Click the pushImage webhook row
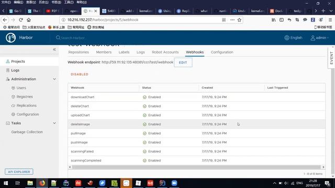The width and height of the screenshot is (335, 188). [x=197, y=143]
